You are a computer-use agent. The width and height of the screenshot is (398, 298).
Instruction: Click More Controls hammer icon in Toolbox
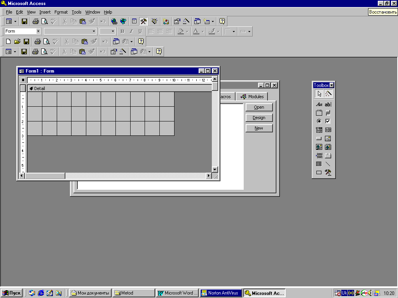pyautogui.click(x=328, y=173)
